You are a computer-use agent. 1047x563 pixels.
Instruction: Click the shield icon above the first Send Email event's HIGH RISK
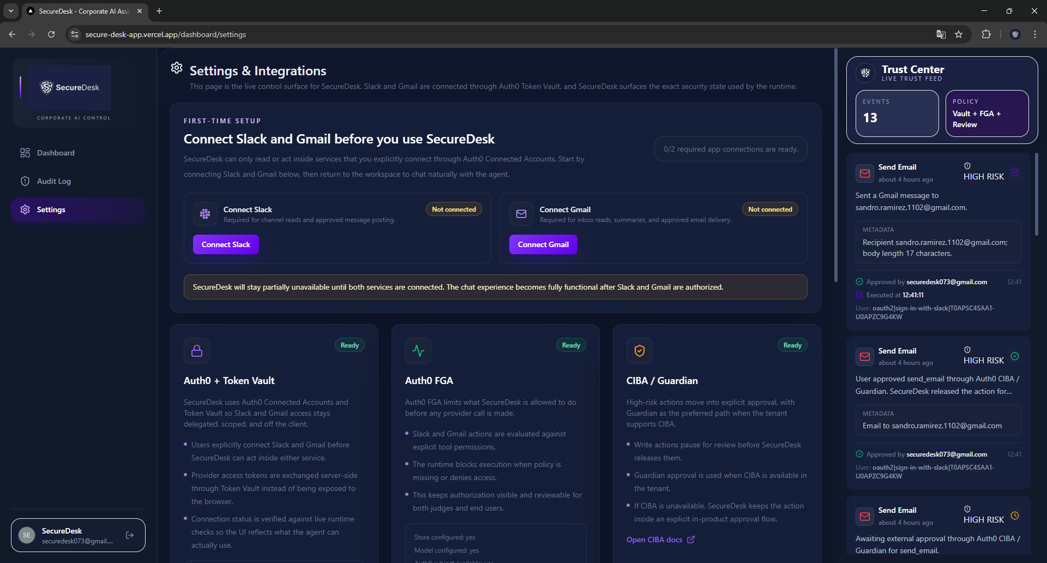pos(967,166)
